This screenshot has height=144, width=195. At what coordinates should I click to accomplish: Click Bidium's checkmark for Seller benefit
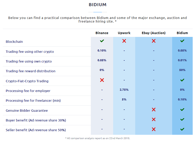click(x=182, y=129)
